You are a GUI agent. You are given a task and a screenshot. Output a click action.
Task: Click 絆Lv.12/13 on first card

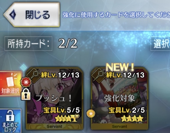60,75
